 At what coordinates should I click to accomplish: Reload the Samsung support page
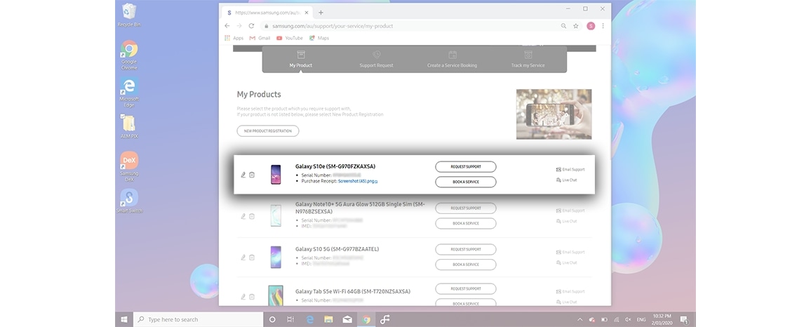pos(251,26)
